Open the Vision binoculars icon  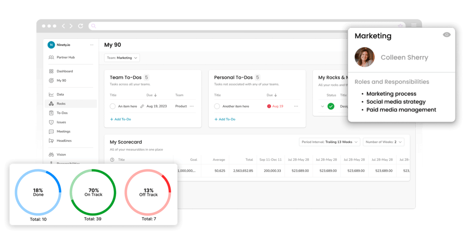pyautogui.click(x=51, y=155)
